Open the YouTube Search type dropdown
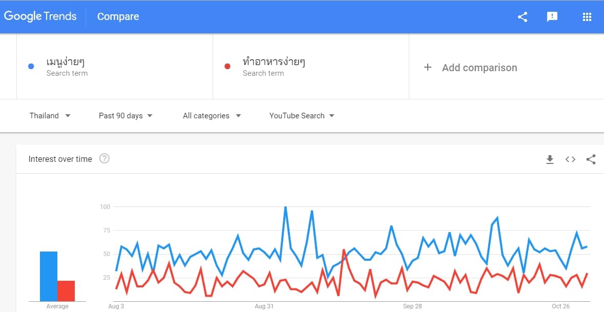The image size is (604, 312). click(302, 116)
